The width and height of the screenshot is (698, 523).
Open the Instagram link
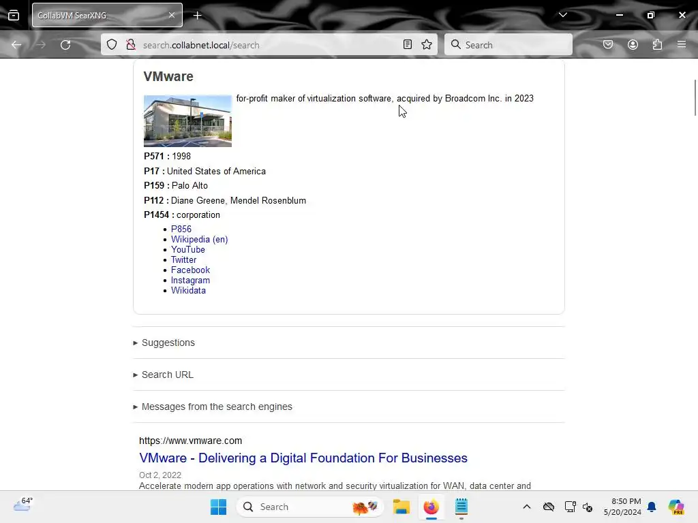point(191,280)
